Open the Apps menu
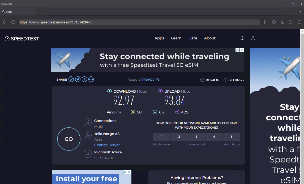Viewport: 304px width, 184px height. [159, 38]
